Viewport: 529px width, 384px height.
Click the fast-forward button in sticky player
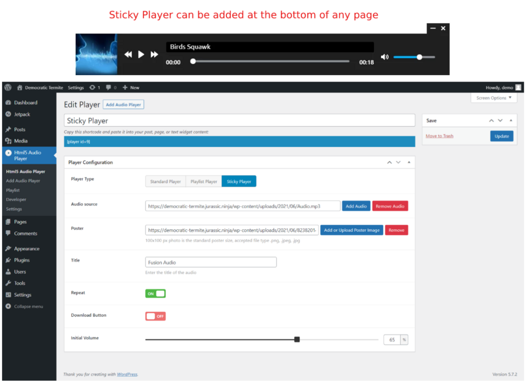[154, 54]
